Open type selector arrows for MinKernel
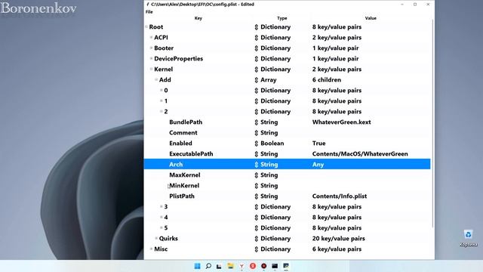Screen dimensions: 483x272 tap(257, 186)
